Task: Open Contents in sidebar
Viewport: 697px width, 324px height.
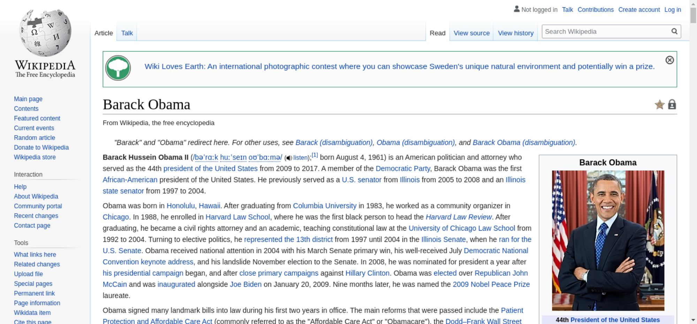Action: coord(26,109)
